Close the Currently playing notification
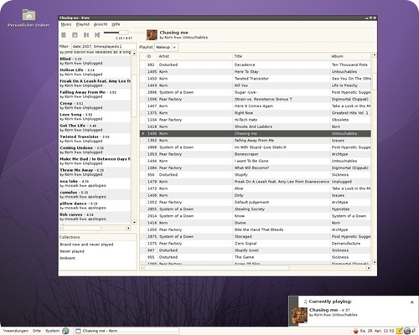Screen dimensions: 419x335 411,302
